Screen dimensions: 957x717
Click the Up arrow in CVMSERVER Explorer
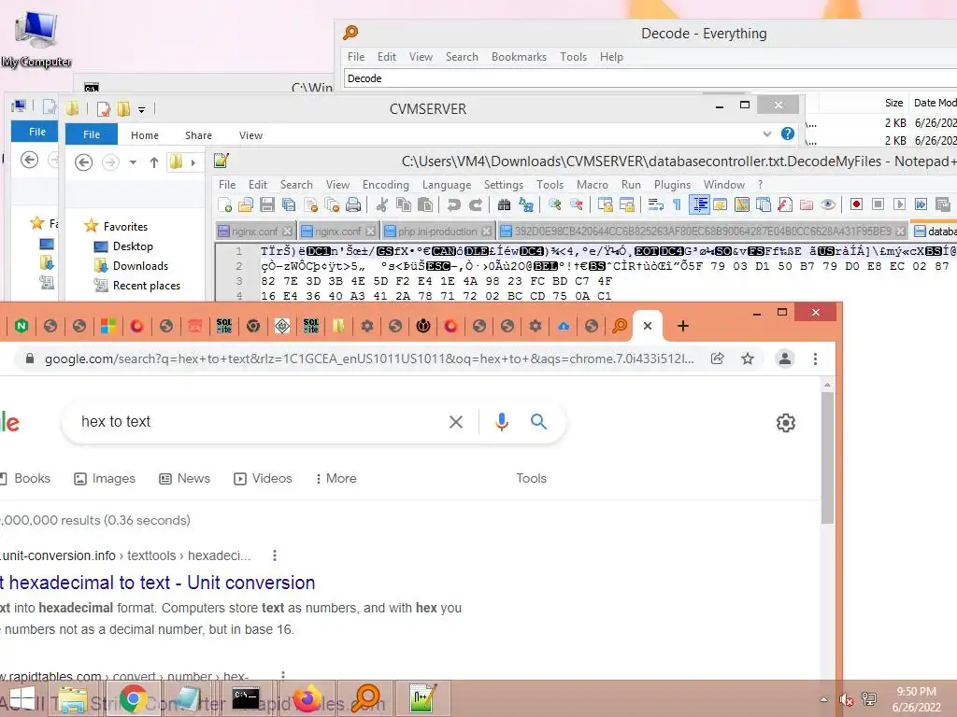(154, 162)
